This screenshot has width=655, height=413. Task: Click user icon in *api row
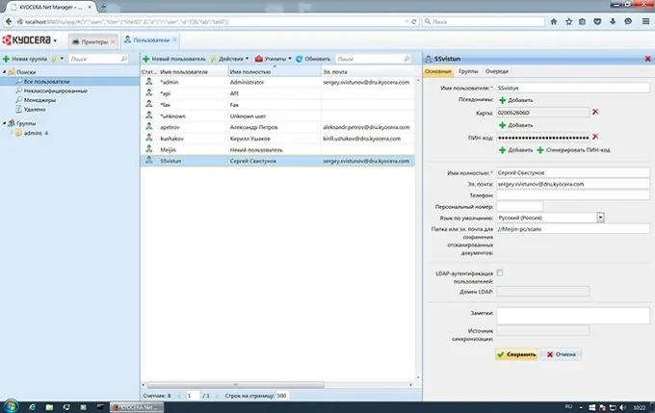(148, 93)
